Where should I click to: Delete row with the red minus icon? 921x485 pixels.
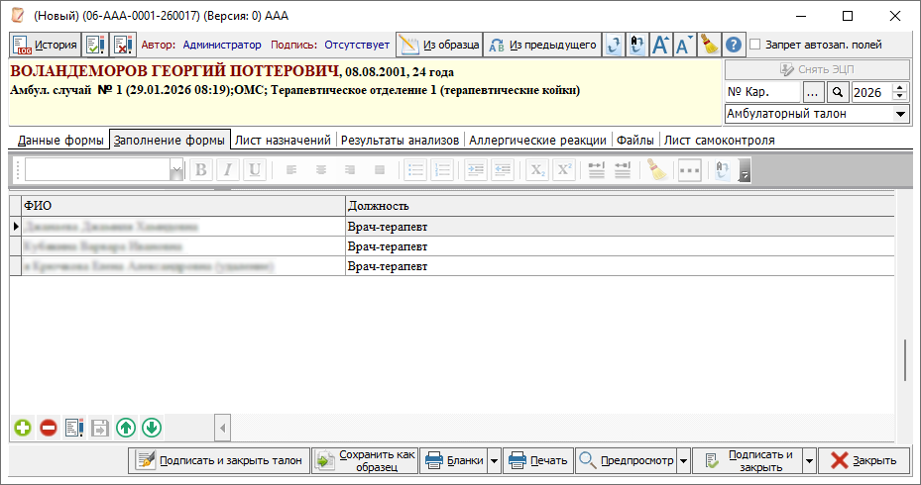tap(49, 429)
